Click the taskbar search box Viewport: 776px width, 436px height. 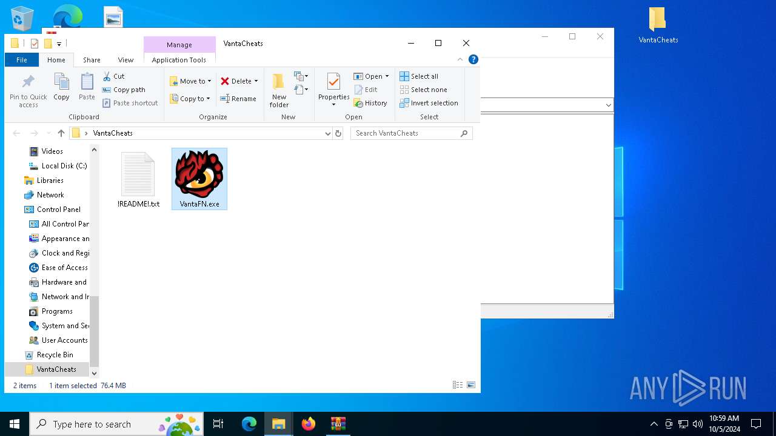[117, 424]
